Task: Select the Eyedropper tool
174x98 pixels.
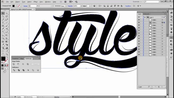Action: tap(3, 45)
